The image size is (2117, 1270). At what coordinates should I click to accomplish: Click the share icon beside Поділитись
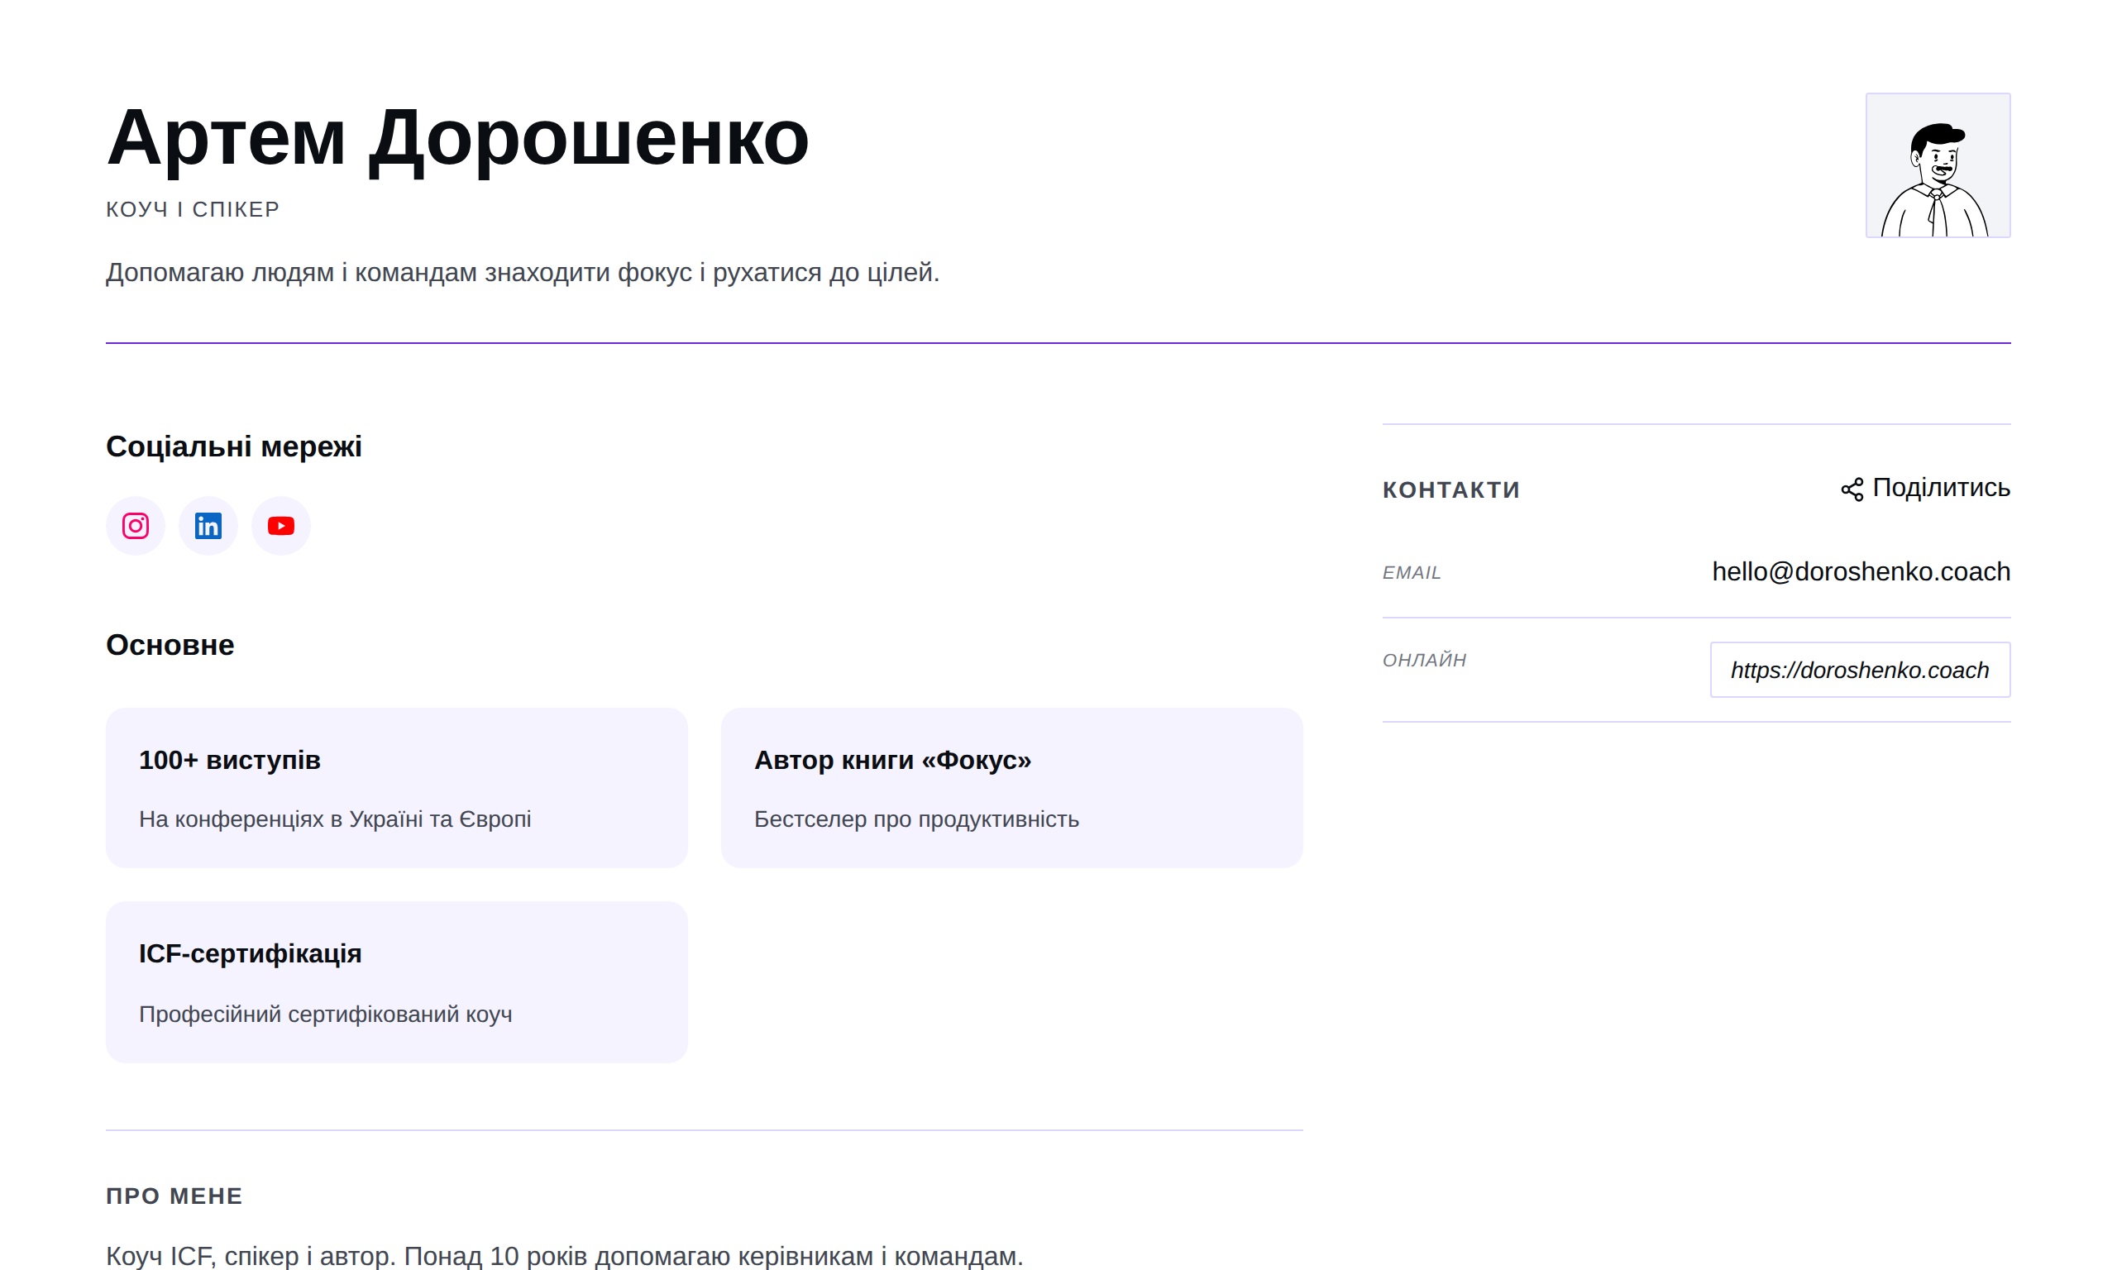pos(1852,489)
